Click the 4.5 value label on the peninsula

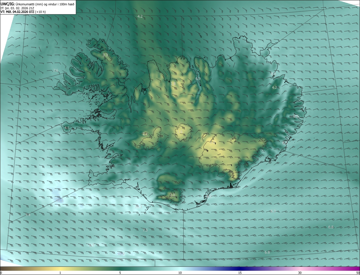click(67, 128)
